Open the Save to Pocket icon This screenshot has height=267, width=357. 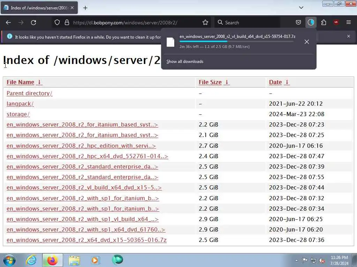click(298, 23)
